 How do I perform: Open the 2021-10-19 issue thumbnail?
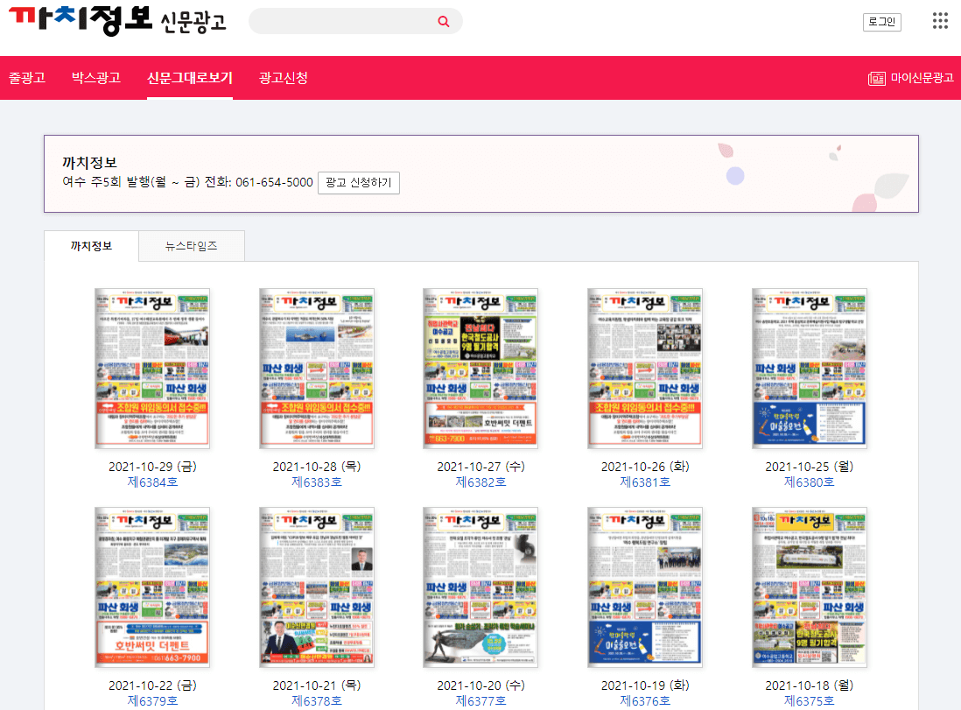(x=645, y=587)
